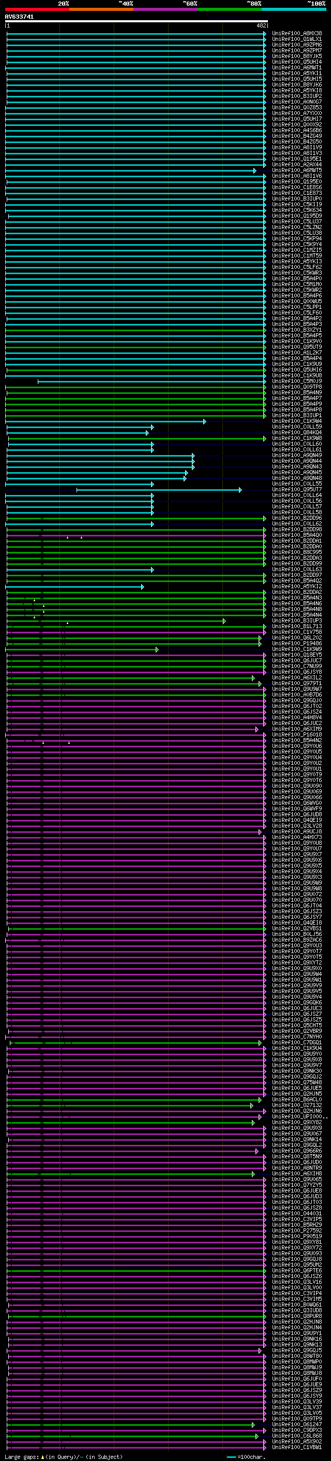Open hit UniRef100_Q1WLX1
Image resolution: width=331 pixels, height=1461 pixels.
(x=297, y=39)
